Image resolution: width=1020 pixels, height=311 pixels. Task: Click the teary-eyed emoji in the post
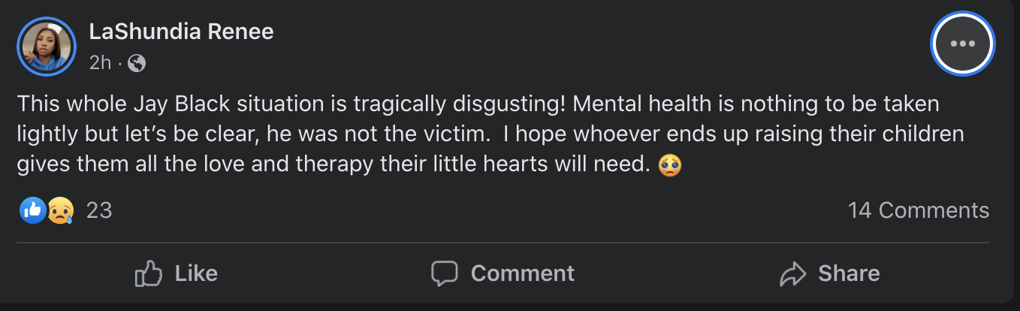[x=669, y=165]
